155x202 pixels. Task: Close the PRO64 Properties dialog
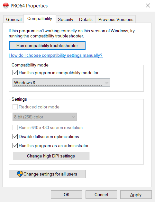click(x=148, y=5)
